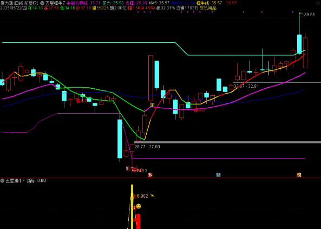Click the 6.902 % indicator value label
321x229 pixels.
(146, 196)
